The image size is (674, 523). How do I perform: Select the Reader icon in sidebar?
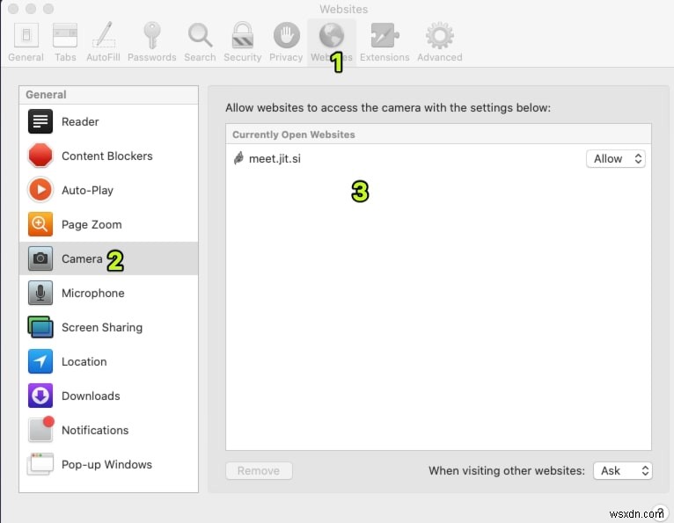pos(40,121)
